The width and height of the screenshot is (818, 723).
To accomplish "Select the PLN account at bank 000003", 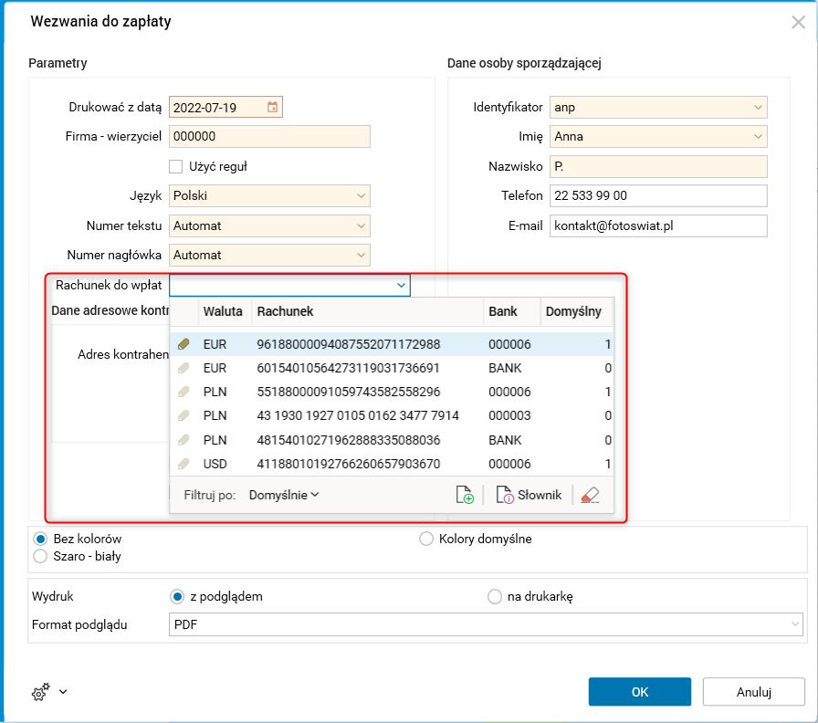I will [358, 416].
